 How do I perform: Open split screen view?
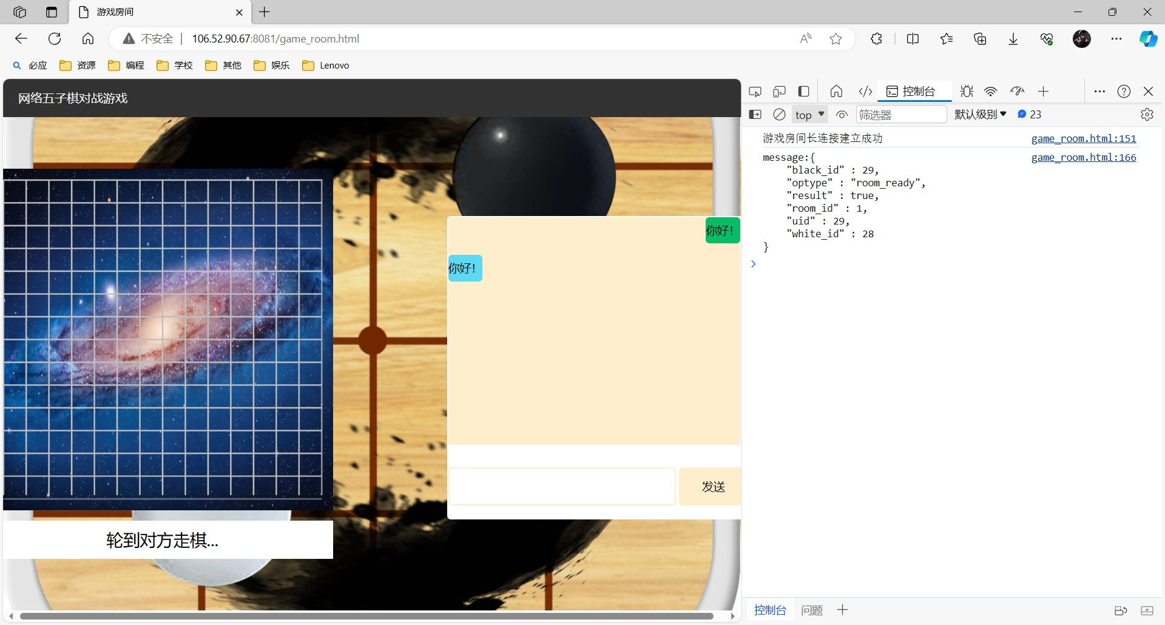pos(913,39)
